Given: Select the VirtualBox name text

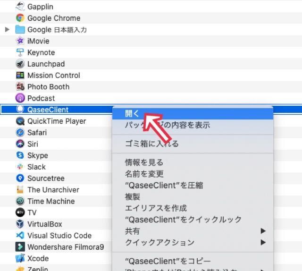Looking at the screenshot, I should pos(45,224).
